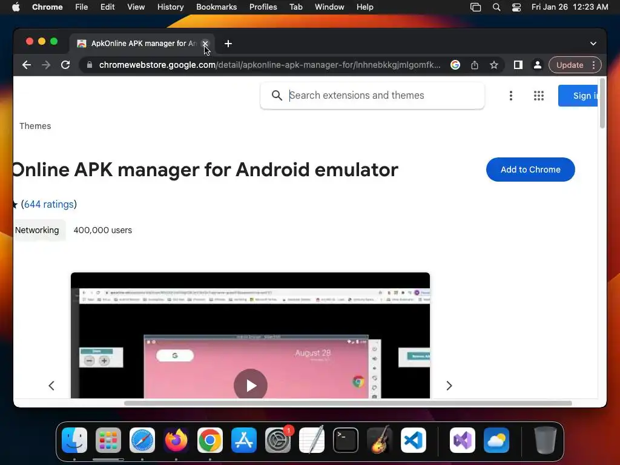Click the date and time in menu bar

point(570,7)
